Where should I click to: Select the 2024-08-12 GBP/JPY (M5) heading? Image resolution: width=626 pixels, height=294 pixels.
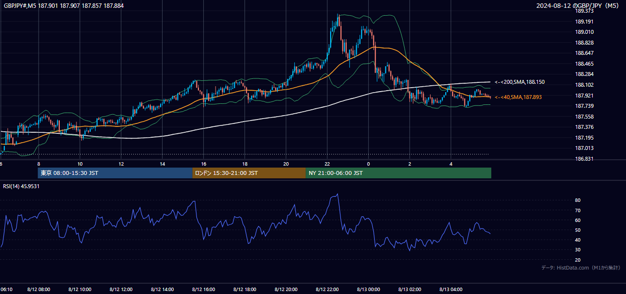[x=578, y=6]
